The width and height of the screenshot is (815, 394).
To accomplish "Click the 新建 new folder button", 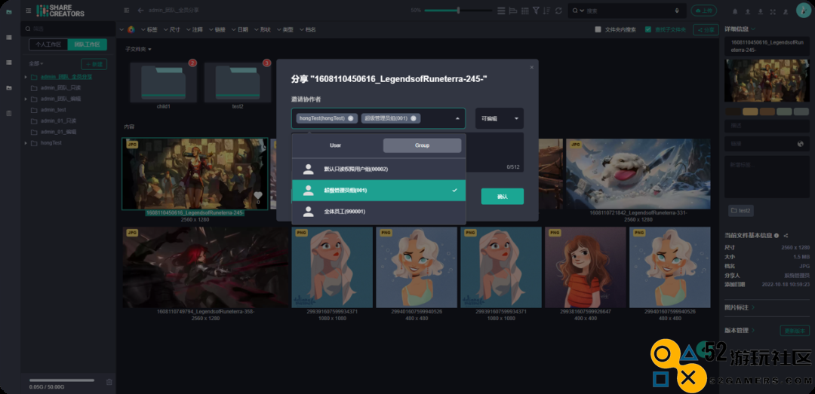I will tap(94, 64).
